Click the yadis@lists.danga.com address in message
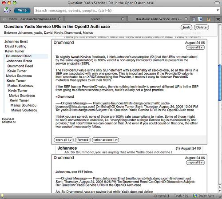The width and height of the screenshot is (222, 199). (78, 110)
